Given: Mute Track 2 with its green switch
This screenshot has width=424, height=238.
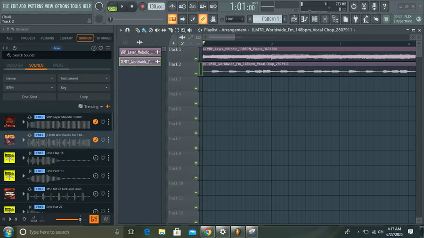Looking at the screenshot, I should (x=196, y=73).
